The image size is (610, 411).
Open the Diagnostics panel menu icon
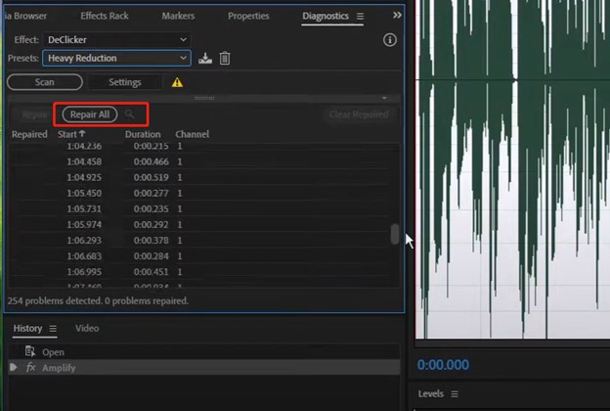point(360,17)
